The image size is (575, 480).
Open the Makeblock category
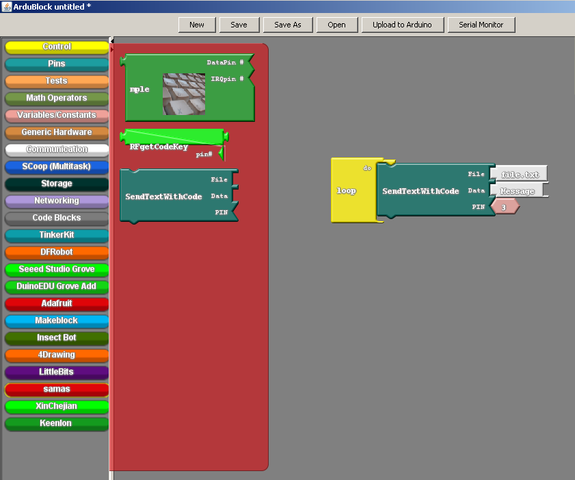(57, 321)
